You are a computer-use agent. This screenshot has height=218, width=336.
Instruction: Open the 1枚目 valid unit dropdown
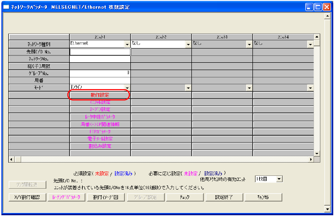(279, 179)
